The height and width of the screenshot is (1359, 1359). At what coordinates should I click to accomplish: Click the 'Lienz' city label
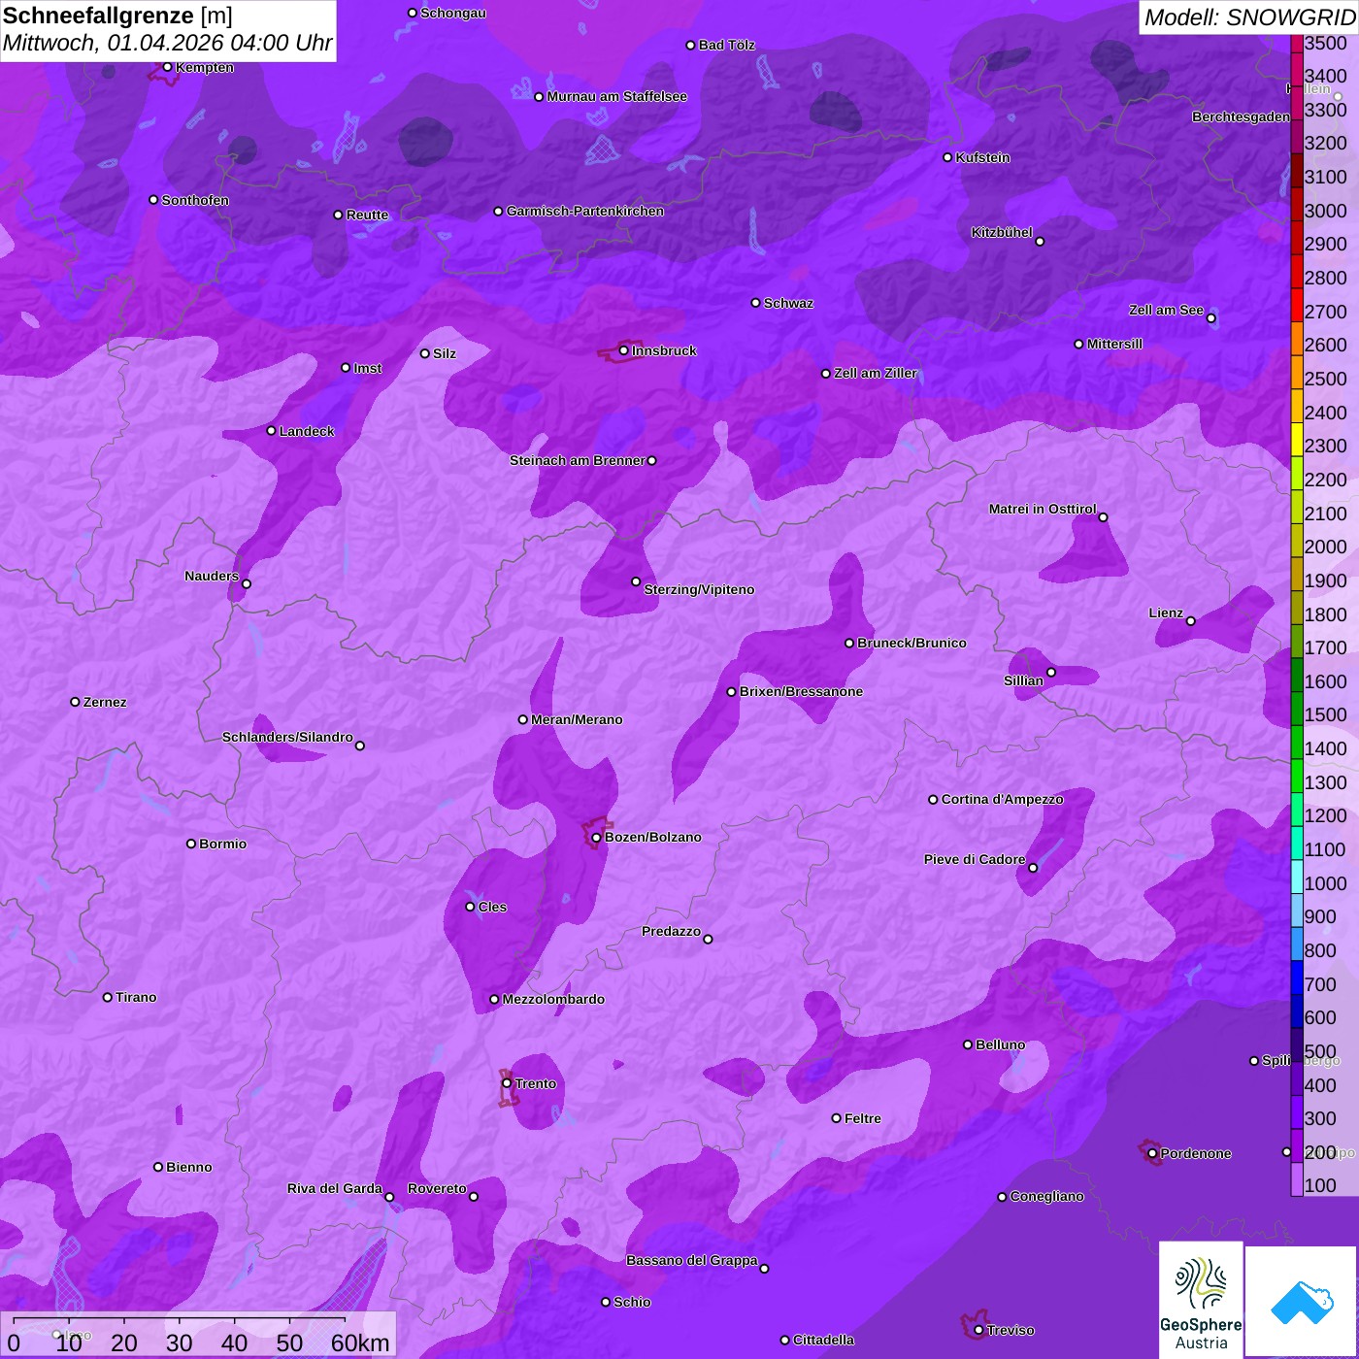click(x=1166, y=613)
